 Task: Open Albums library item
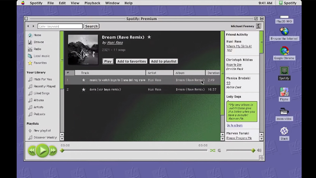[36, 100]
